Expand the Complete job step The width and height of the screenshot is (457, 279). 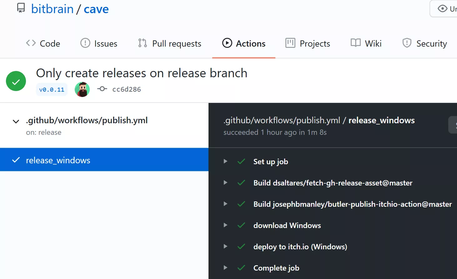click(225, 268)
